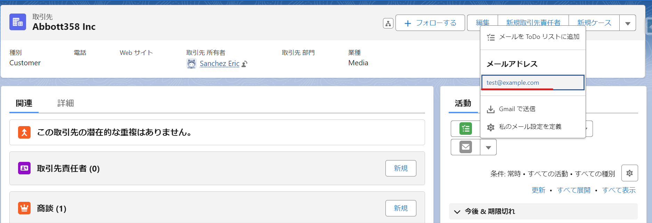652x223 pixels.
Task: Open the owner link Sanchez Eric
Action: click(219, 64)
